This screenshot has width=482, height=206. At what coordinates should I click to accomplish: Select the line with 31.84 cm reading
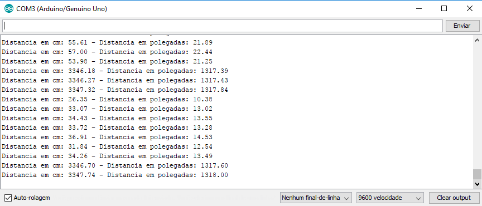click(107, 147)
